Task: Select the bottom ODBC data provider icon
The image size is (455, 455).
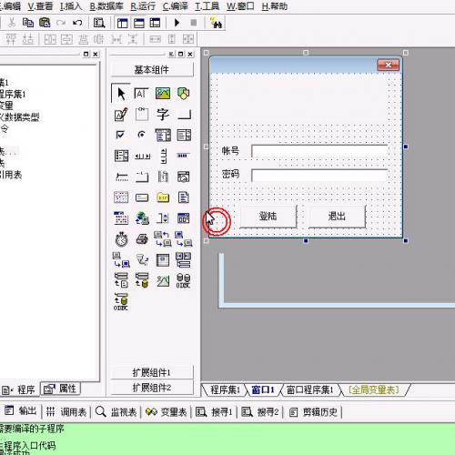Action: [121, 302]
